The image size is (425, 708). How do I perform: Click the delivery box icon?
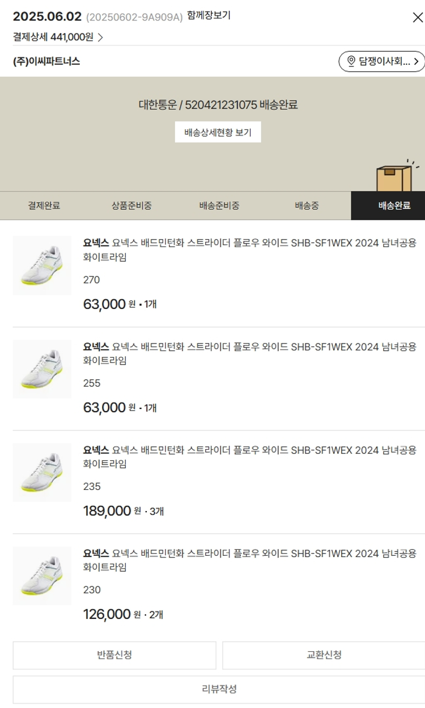394,177
